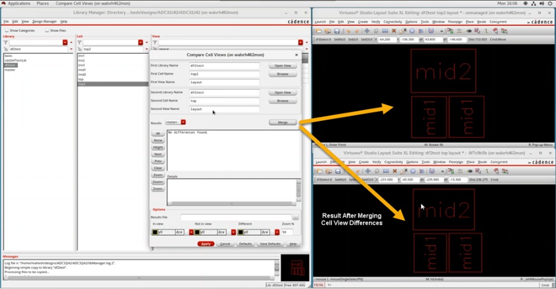Click Open icon in top2 layout toolbar
This screenshot has width=556, height=289.
pos(319,31)
